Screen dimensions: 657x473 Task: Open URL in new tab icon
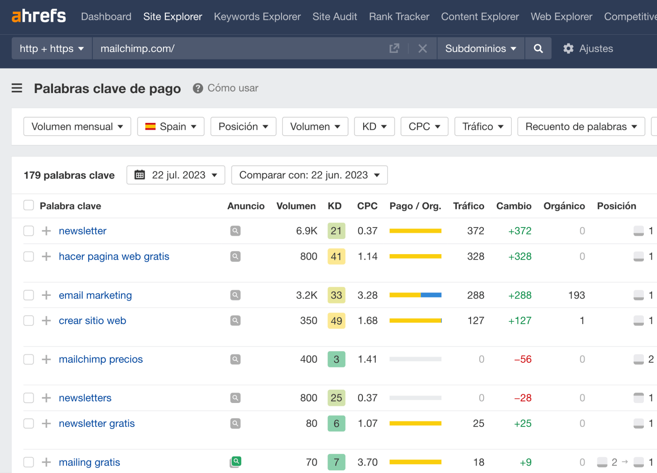394,49
